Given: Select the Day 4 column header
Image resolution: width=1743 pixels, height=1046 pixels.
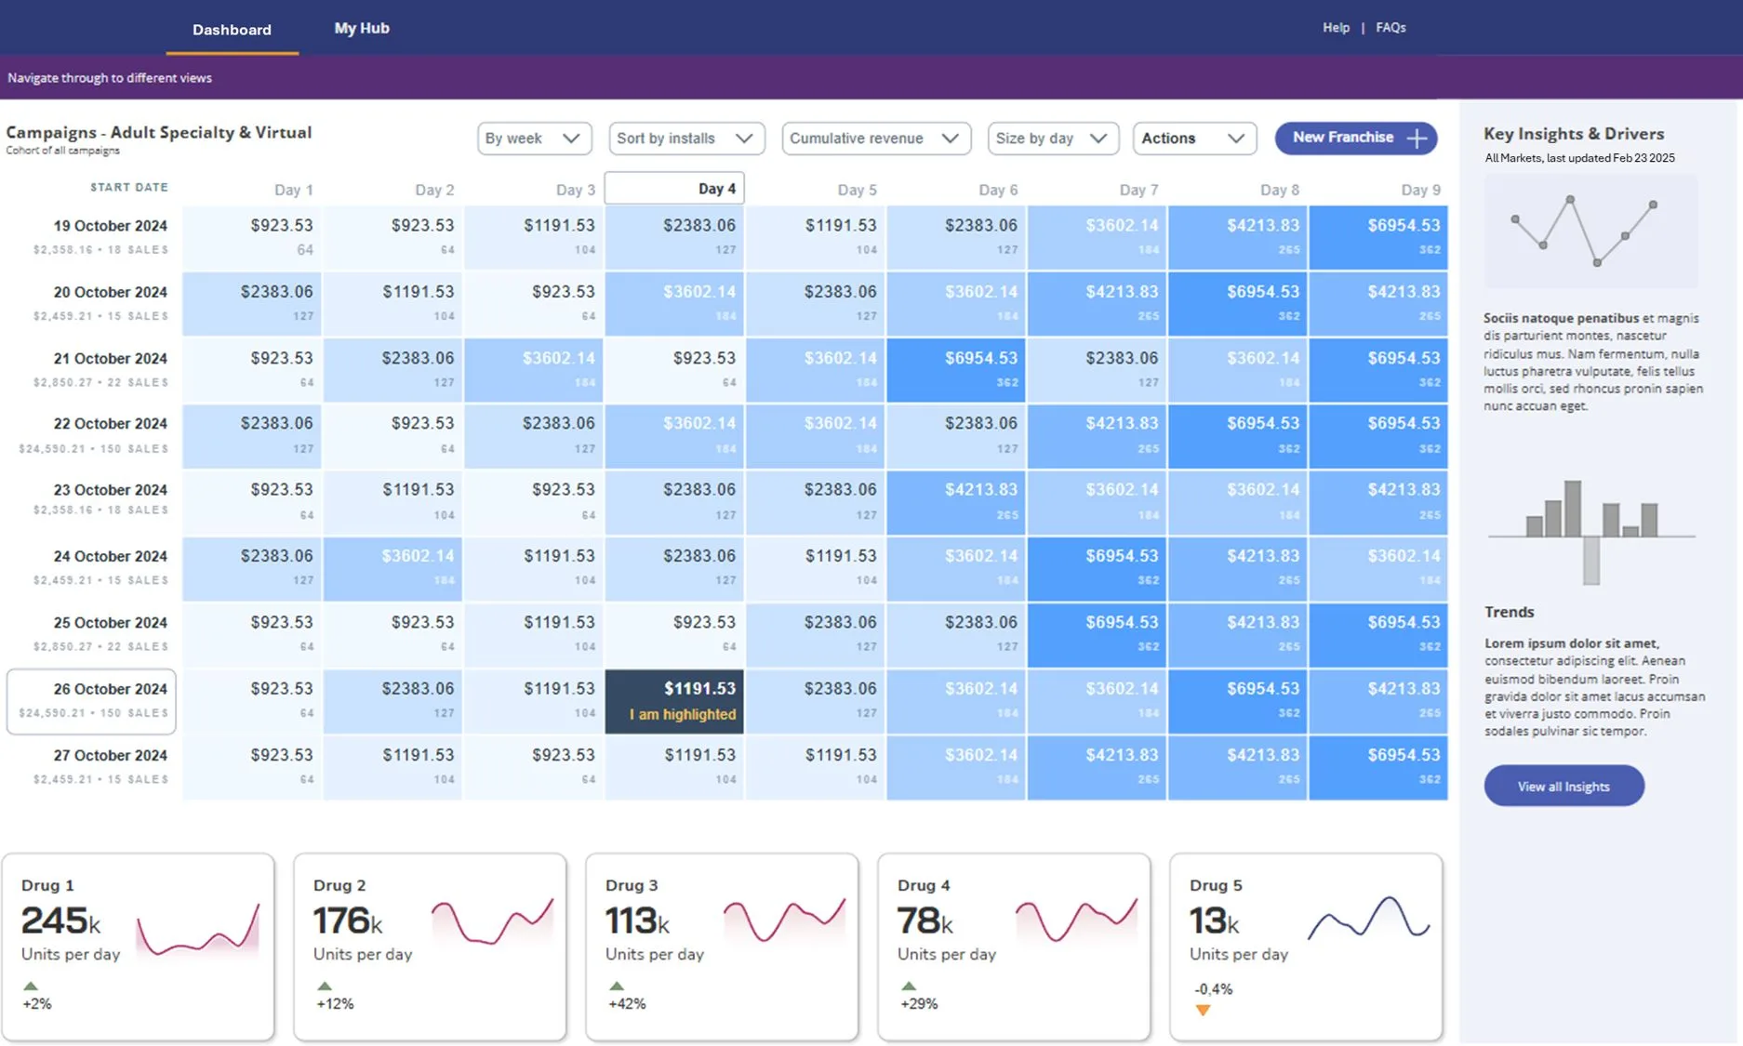Looking at the screenshot, I should [674, 189].
